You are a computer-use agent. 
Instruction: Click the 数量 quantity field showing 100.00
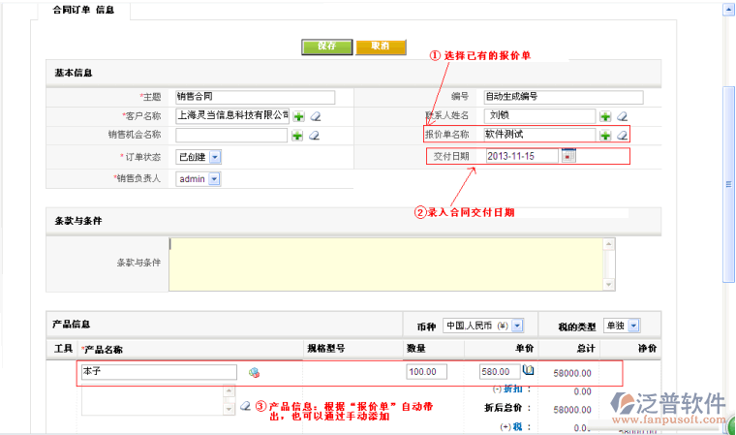[x=426, y=372]
